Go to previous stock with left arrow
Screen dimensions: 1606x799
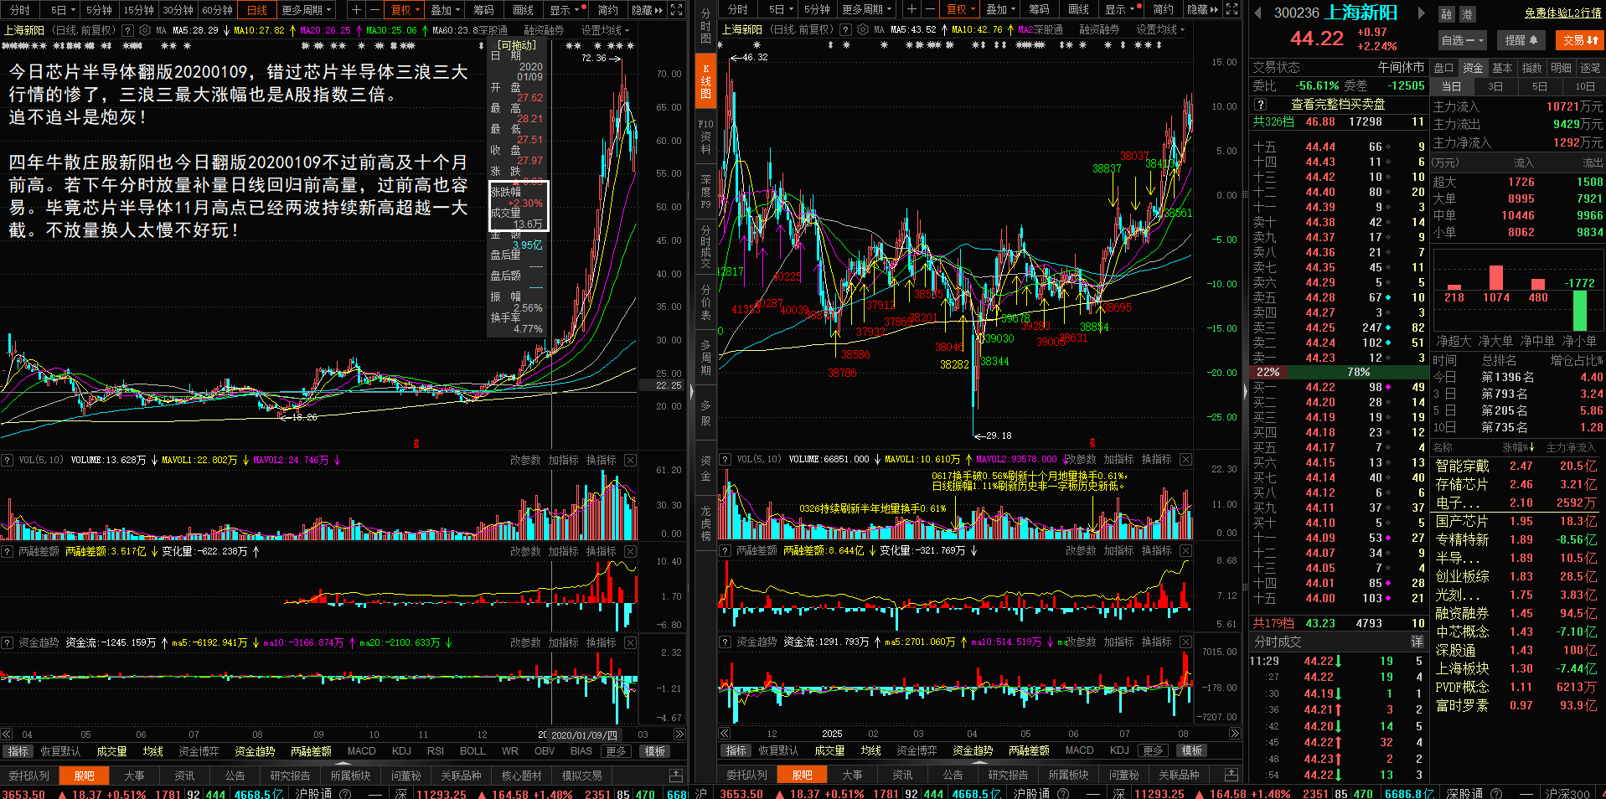pyautogui.click(x=1257, y=13)
